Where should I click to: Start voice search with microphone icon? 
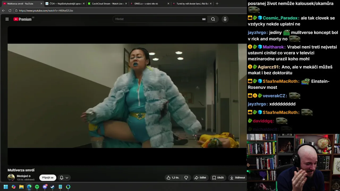pos(225,19)
